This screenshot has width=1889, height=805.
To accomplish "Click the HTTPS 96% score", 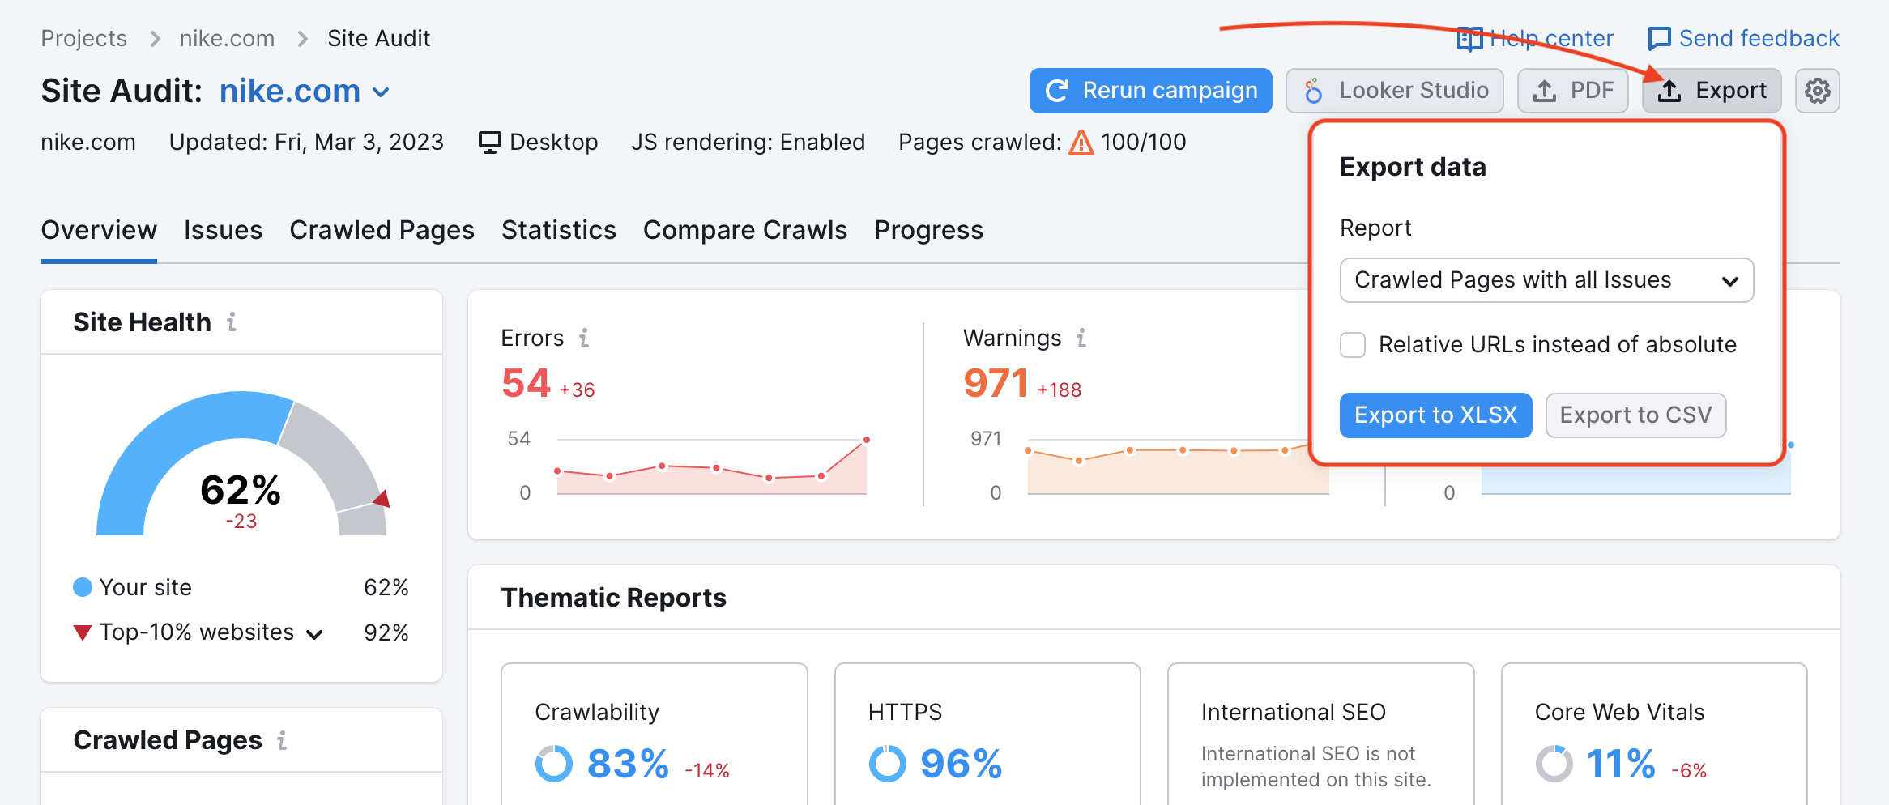I will pos(961,764).
